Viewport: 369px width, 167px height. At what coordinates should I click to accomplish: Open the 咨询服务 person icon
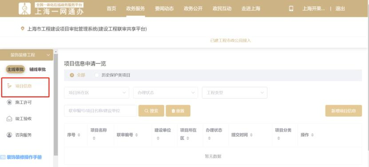click(9, 135)
